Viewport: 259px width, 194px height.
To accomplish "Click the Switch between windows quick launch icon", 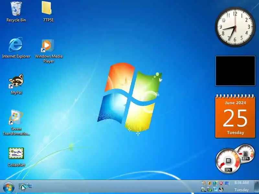I will tap(29, 187).
